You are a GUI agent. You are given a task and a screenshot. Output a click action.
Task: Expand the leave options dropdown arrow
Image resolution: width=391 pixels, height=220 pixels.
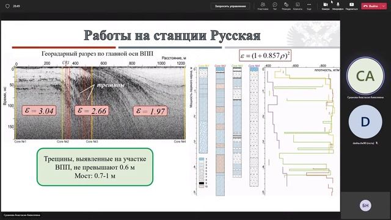pyautogui.click(x=384, y=6)
